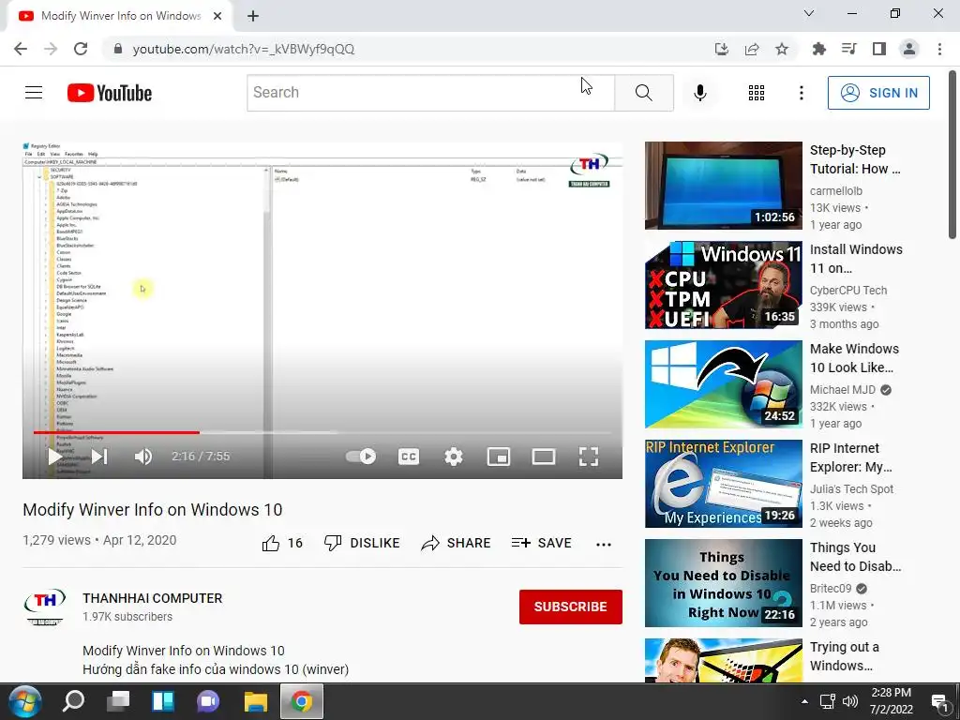Viewport: 960px width, 720px height.
Task: Open Step-by-Step Tutorial video thumbnail
Action: point(723,186)
